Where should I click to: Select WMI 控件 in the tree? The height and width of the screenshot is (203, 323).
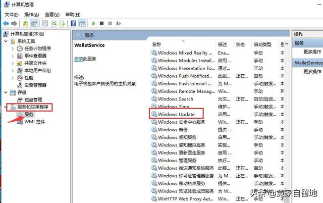35,122
